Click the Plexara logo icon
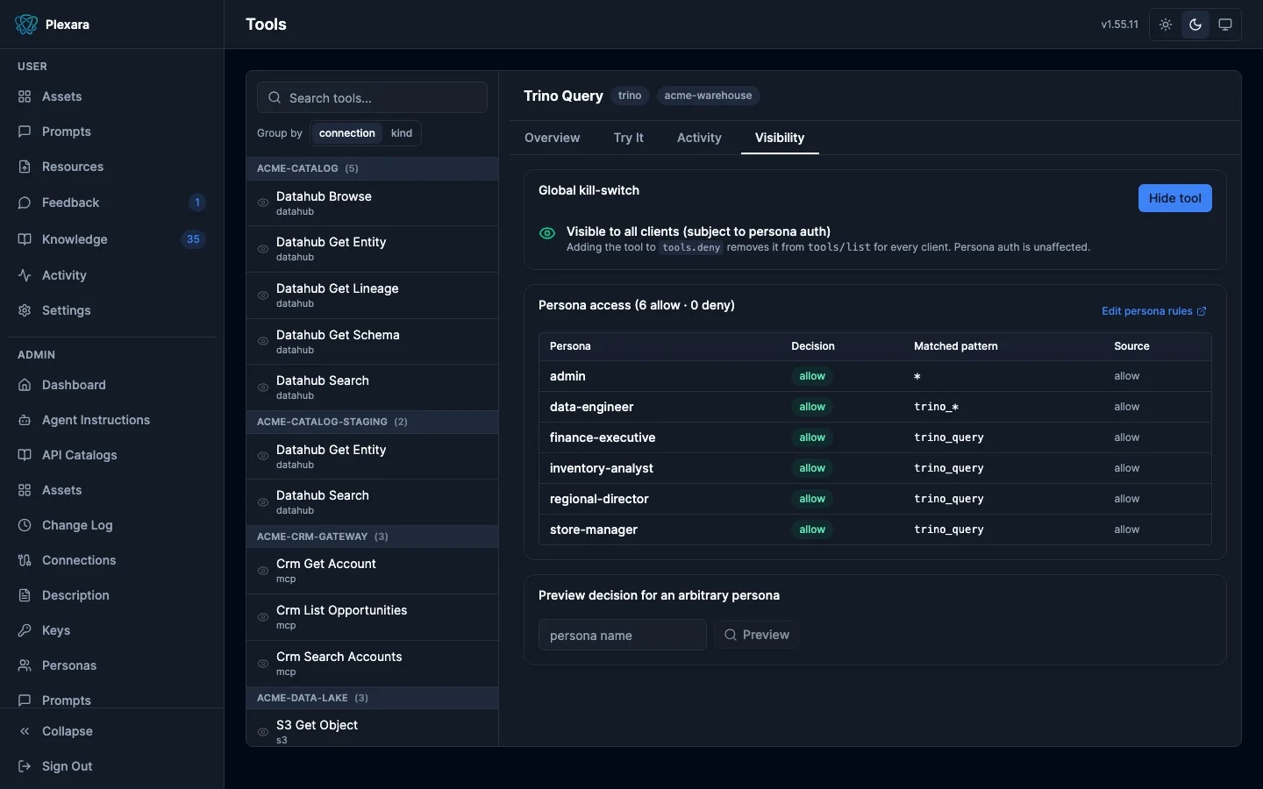Screen dimensions: 1263x789 tap(26, 25)
